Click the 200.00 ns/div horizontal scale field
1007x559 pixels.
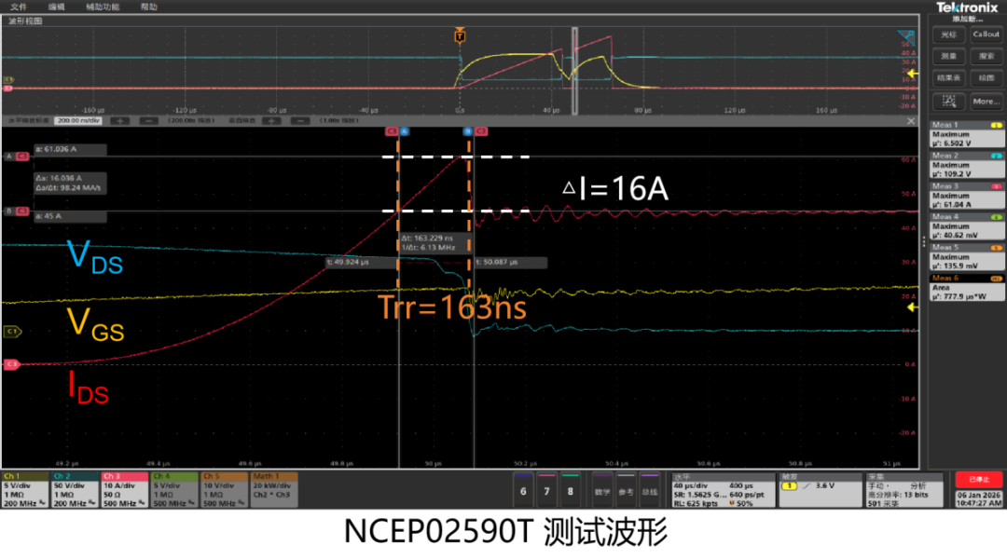(x=79, y=120)
